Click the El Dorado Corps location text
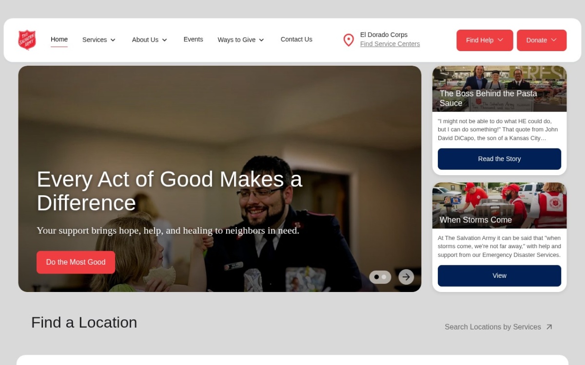The image size is (585, 365). [384, 35]
